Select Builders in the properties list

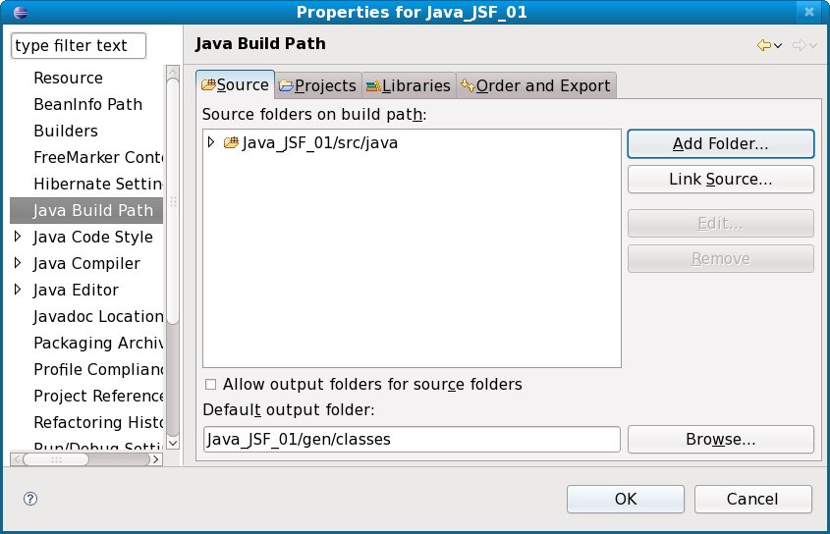pyautogui.click(x=66, y=131)
